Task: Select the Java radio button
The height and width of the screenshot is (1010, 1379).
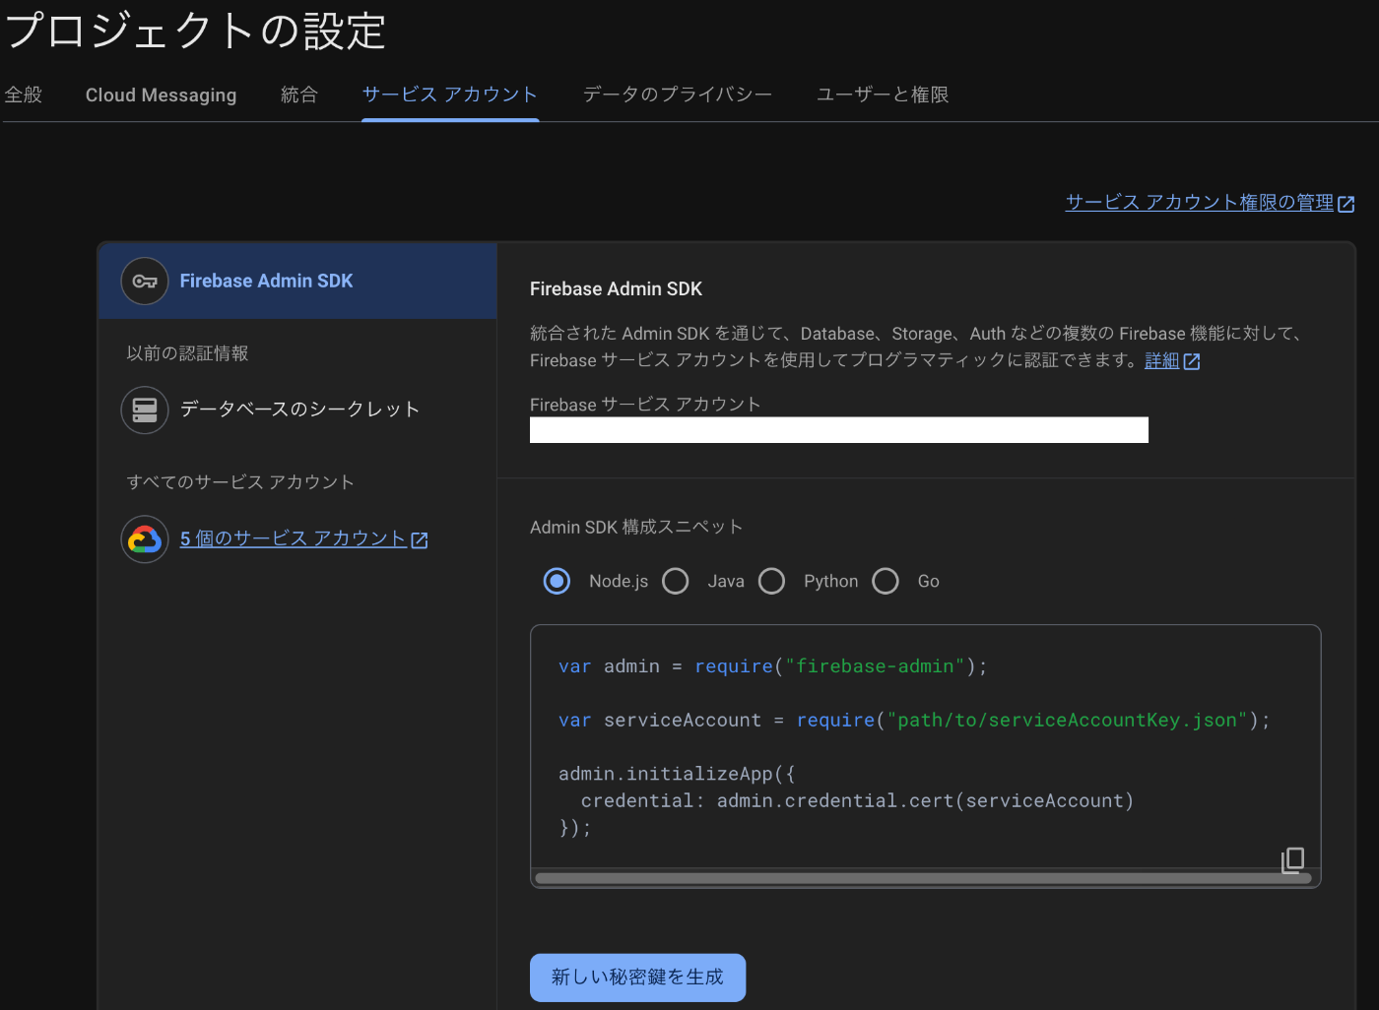Action: (676, 581)
